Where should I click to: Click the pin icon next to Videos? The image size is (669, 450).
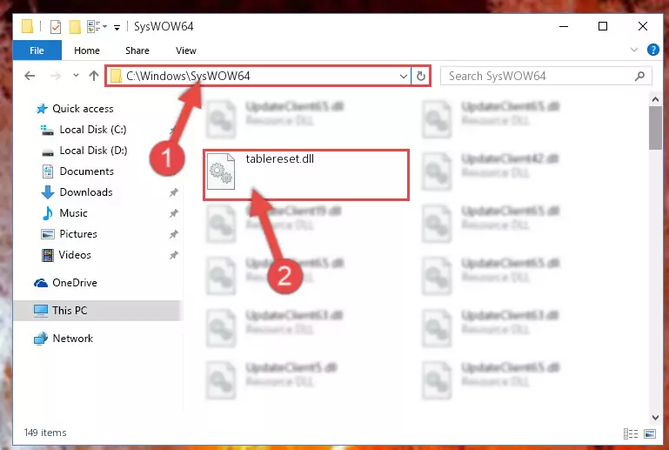point(173,255)
